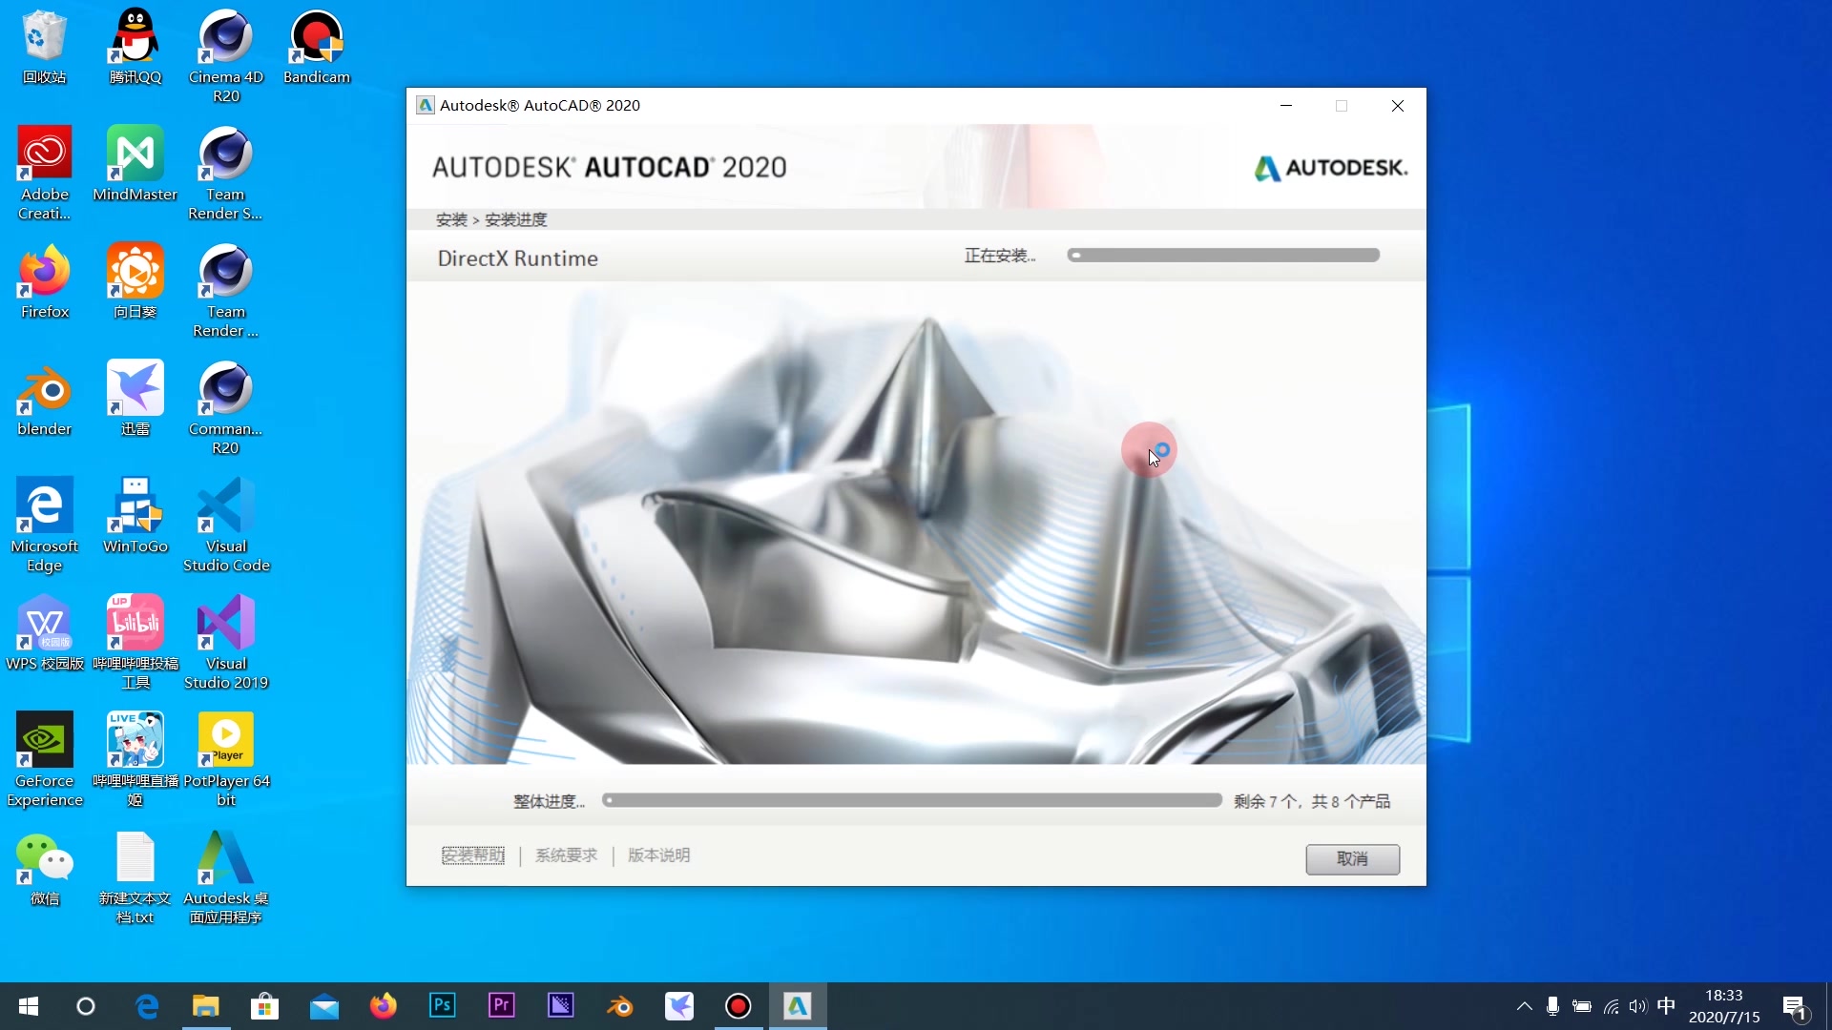Expand the hidden system tray icons chevron

tap(1524, 1006)
